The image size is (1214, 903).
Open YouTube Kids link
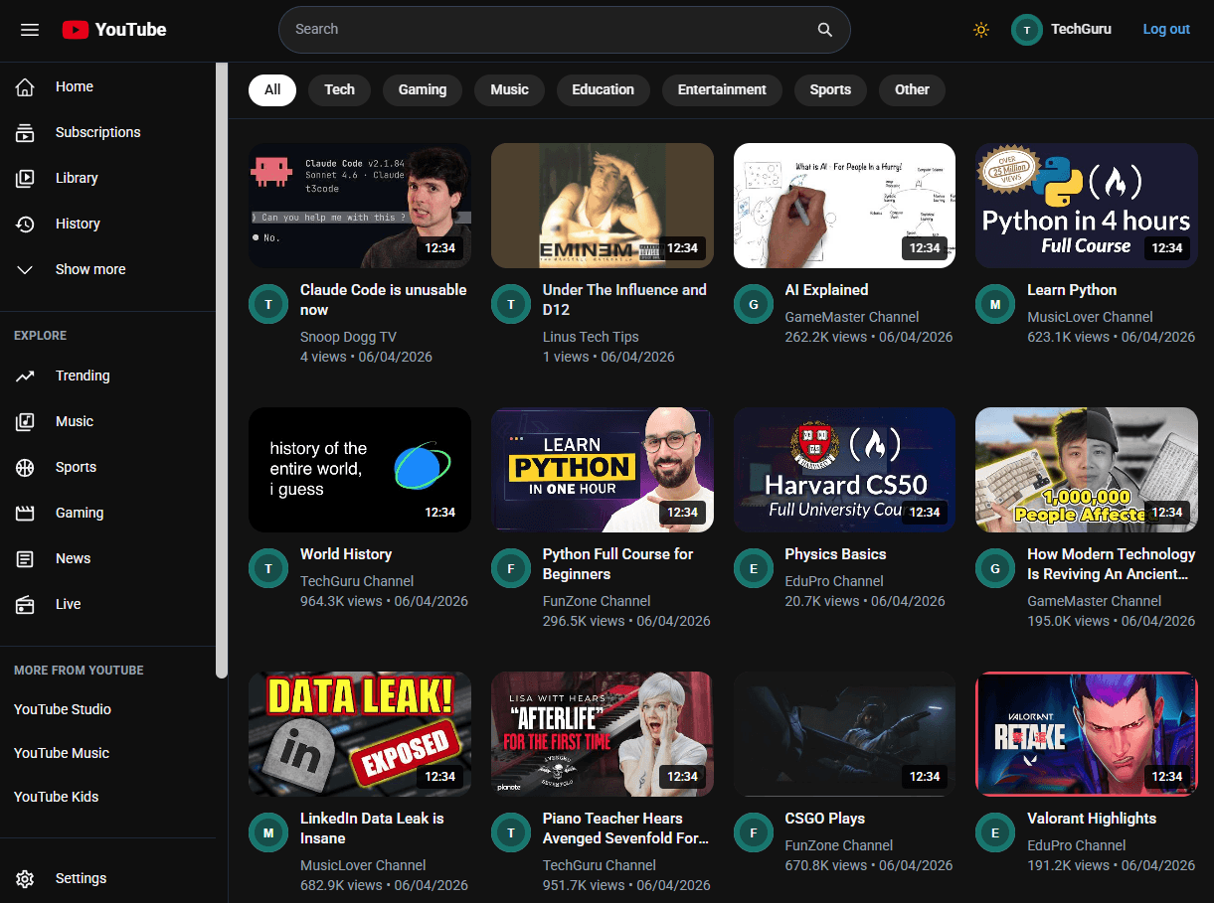coord(57,797)
